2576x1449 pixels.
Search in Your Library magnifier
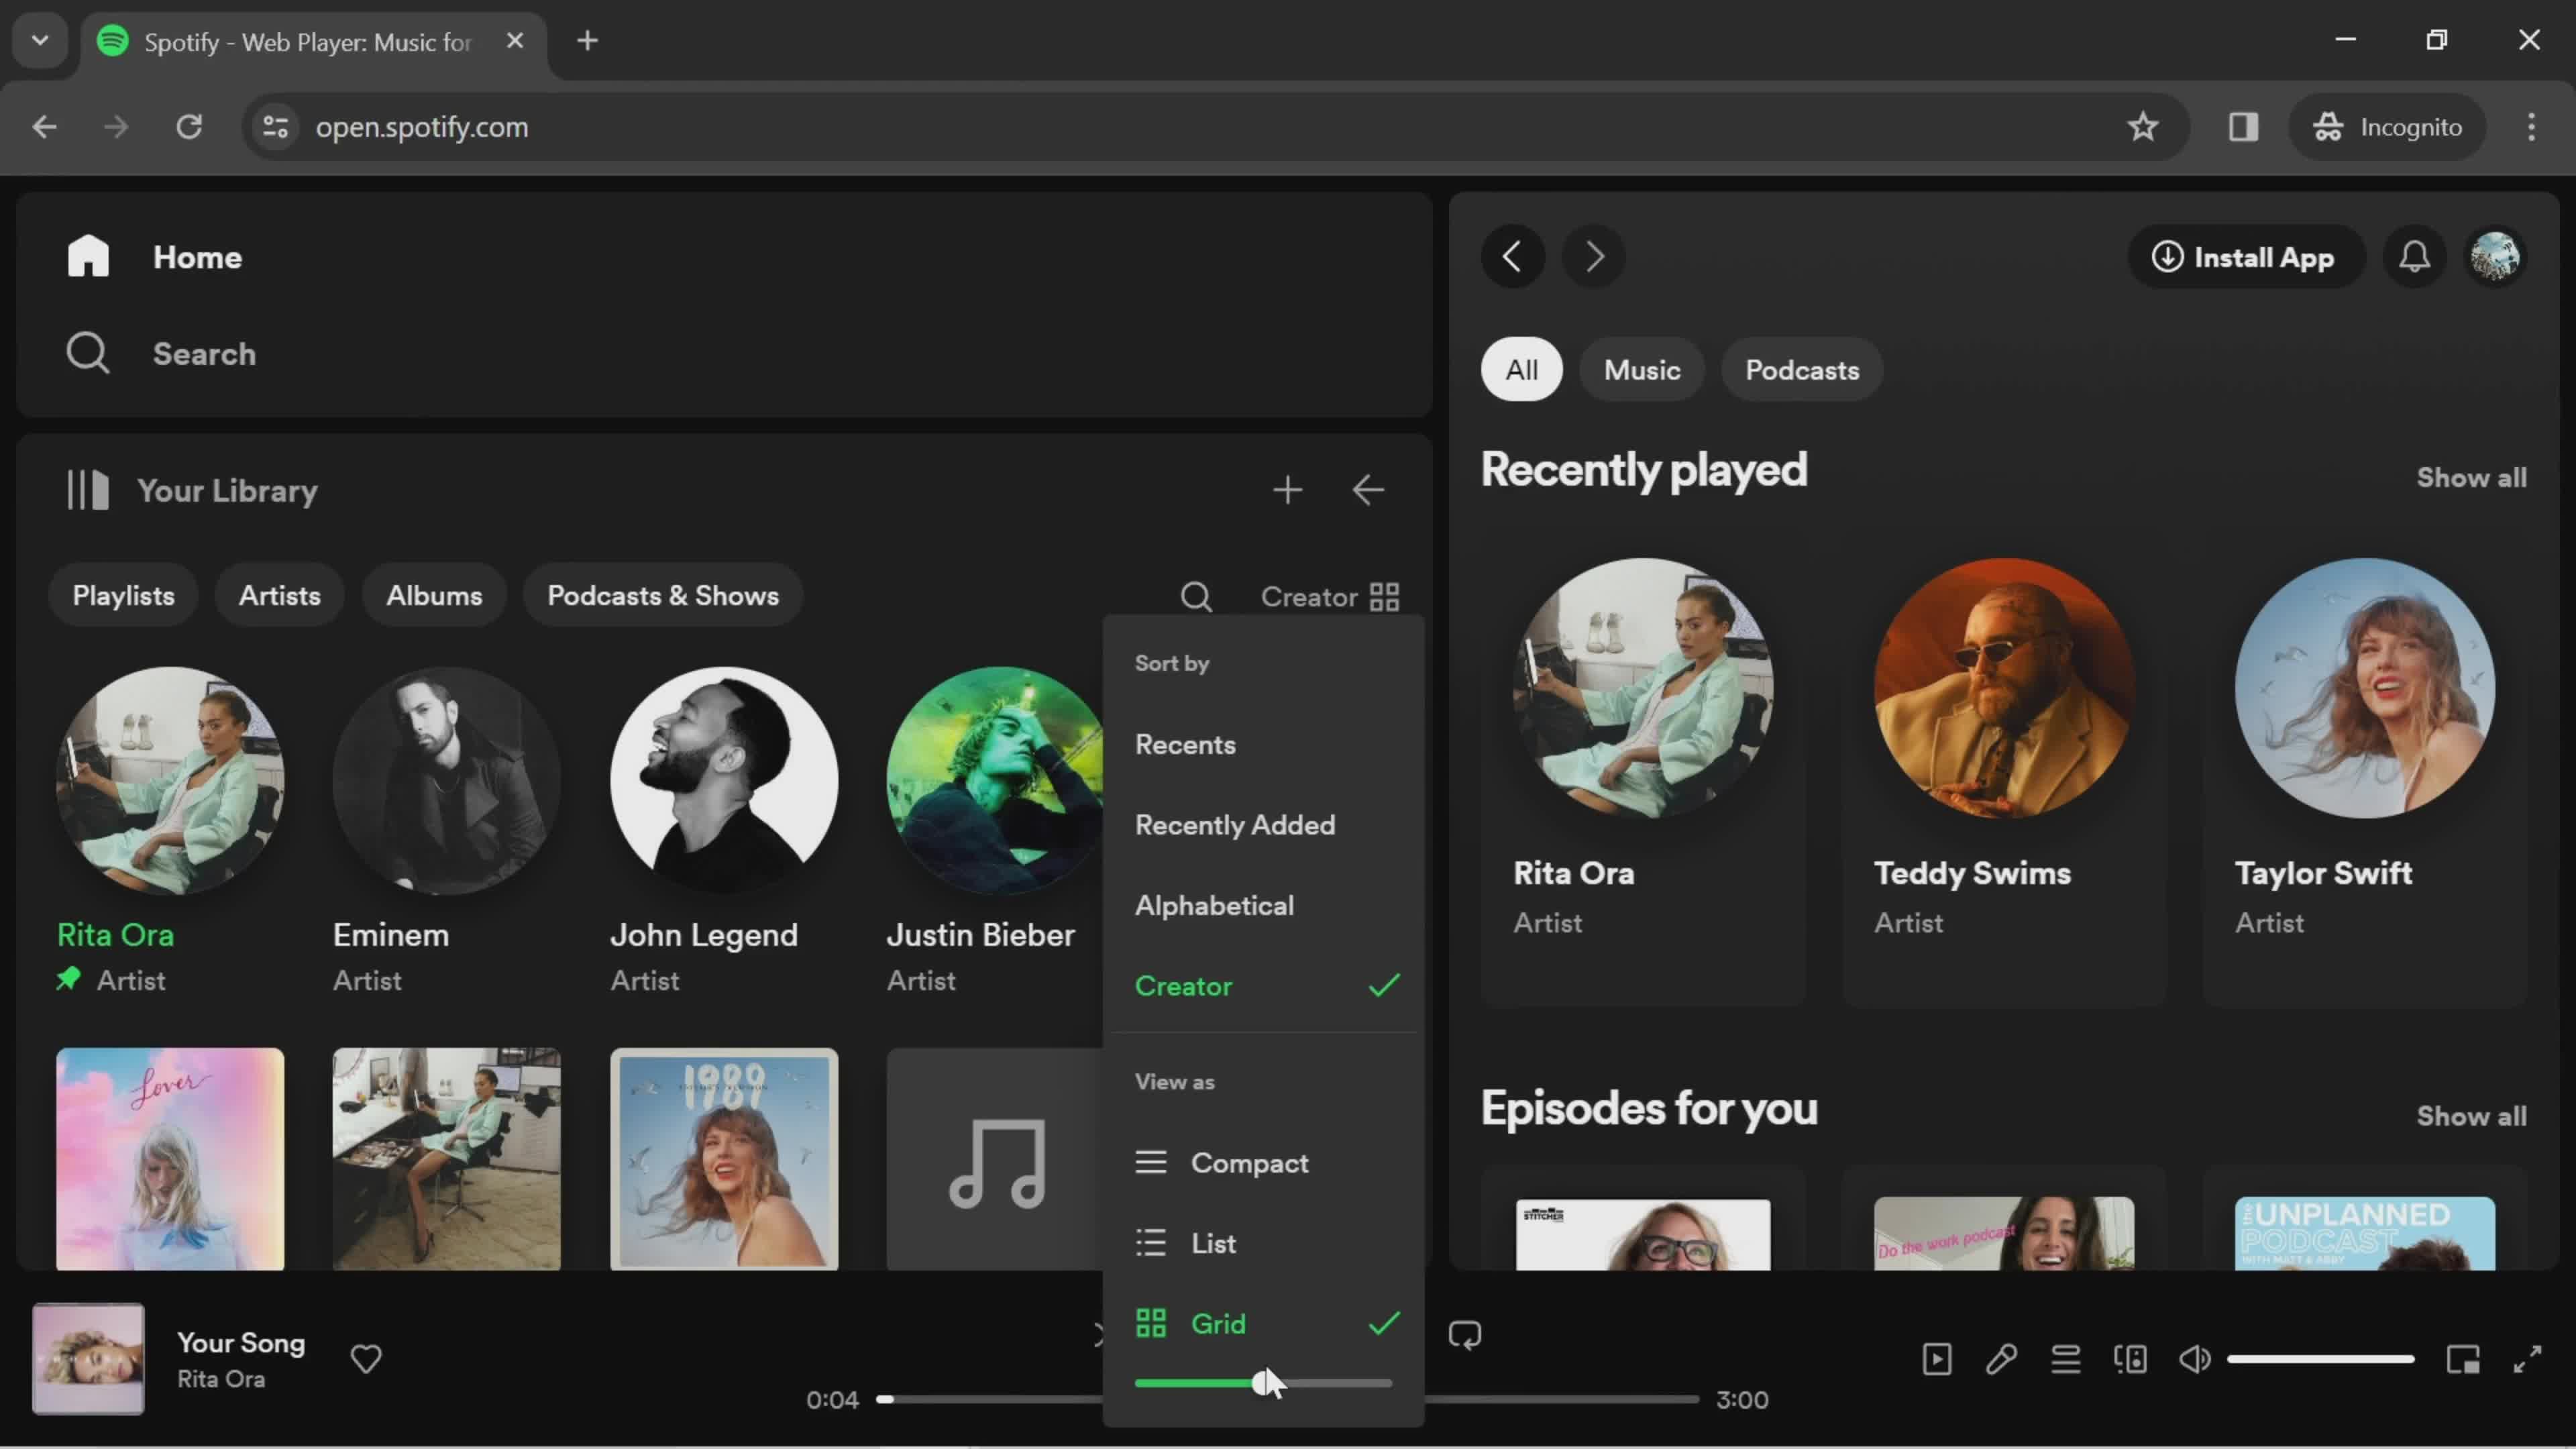[x=1196, y=597]
